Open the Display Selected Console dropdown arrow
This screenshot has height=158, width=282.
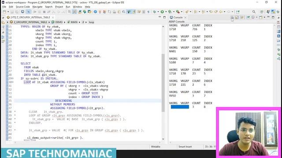(256, 18)
